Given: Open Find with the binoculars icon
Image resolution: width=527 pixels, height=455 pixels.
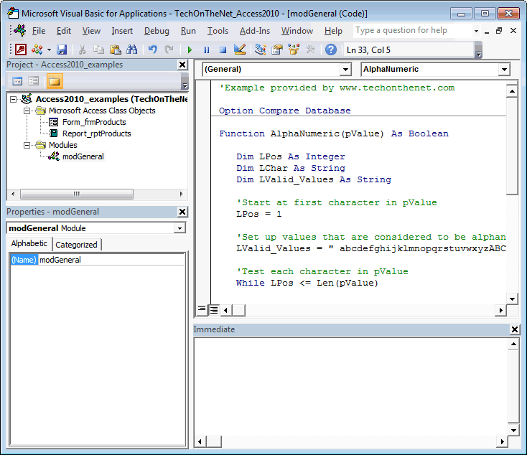Looking at the screenshot, I should pos(132,50).
